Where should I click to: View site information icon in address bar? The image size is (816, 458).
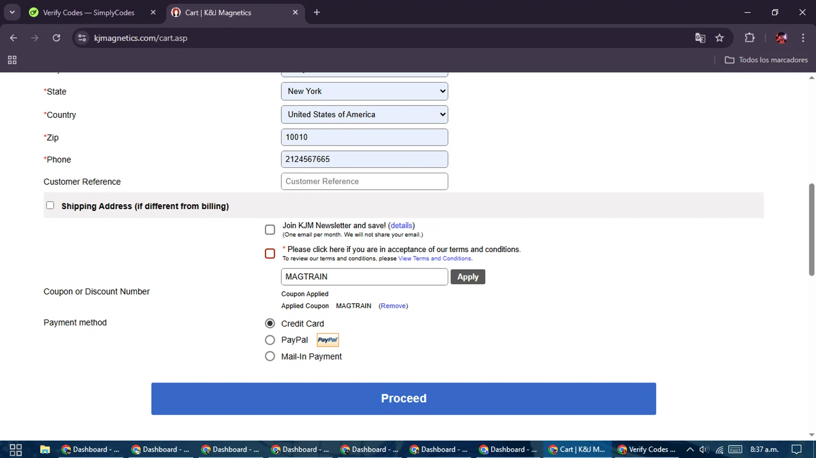(x=82, y=38)
